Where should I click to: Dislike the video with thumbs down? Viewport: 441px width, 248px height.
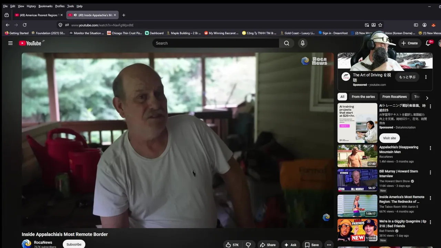click(248, 245)
